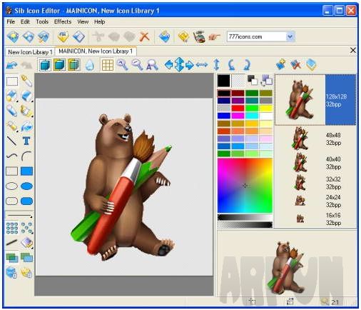Click the transparent background color box

coord(238,81)
